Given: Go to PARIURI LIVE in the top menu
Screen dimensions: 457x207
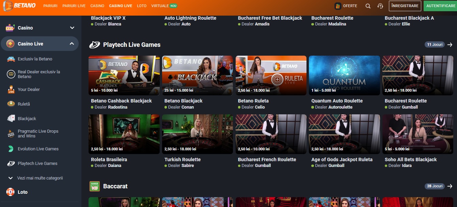Looking at the screenshot, I should 74,6.
